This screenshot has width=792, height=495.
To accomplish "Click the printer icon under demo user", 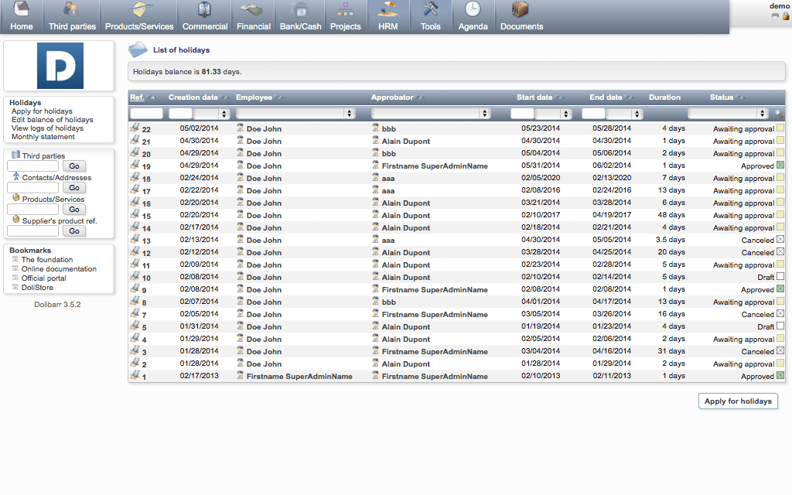I will [775, 15].
